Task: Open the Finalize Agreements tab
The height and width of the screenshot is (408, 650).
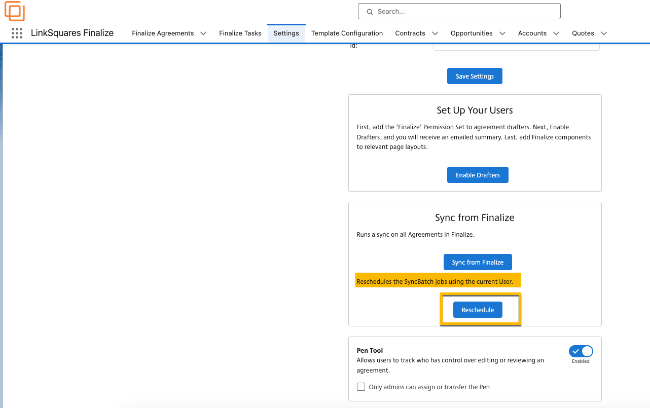Action: pos(163,33)
